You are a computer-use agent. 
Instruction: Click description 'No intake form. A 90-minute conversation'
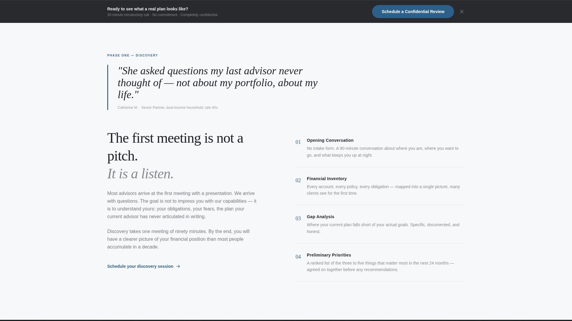click(383, 152)
